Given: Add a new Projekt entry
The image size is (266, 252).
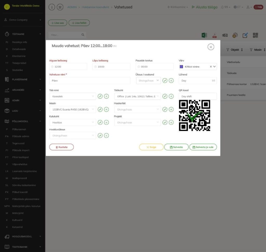Looking at the screenshot, I should [171, 122].
